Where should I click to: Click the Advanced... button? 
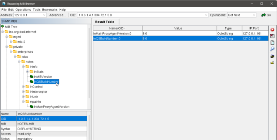[57, 15]
